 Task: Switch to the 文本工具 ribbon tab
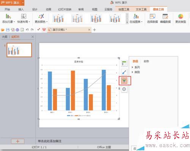(x=141, y=9)
